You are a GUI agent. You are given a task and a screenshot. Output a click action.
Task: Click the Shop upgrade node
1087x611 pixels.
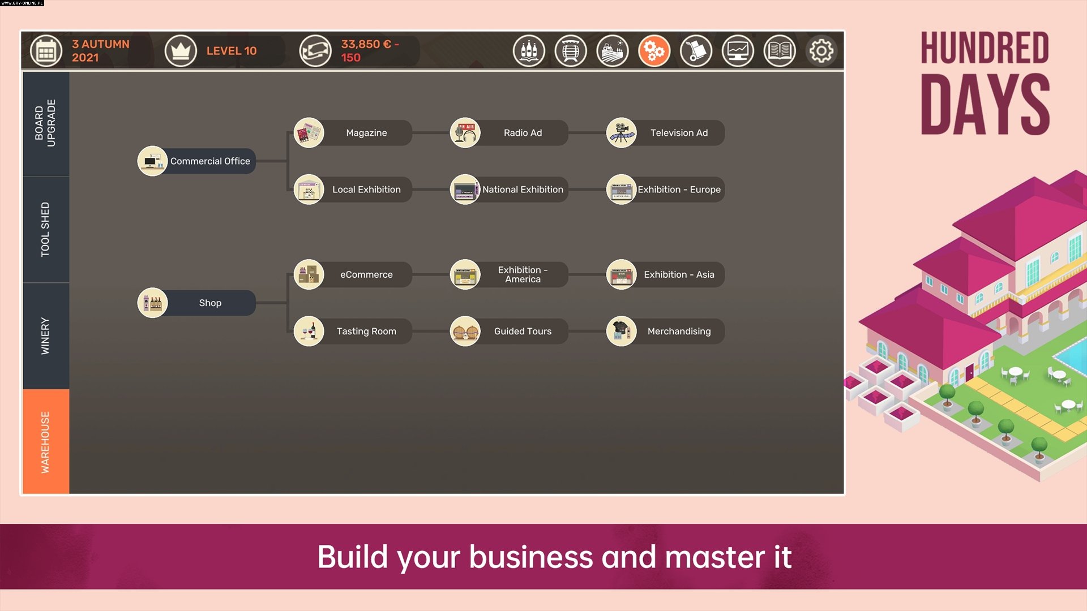click(x=196, y=303)
